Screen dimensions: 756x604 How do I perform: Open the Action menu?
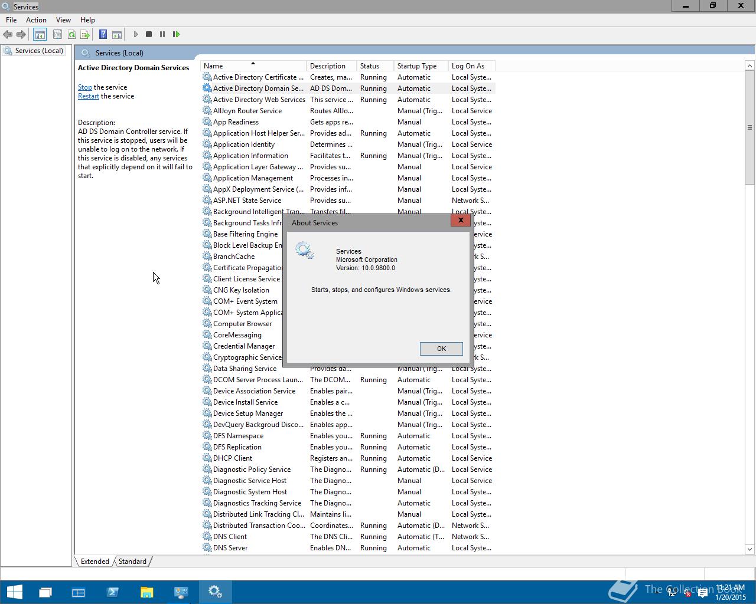[36, 19]
